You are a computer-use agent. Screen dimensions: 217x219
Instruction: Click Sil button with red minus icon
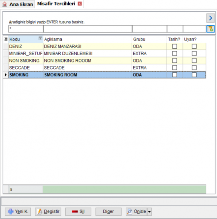click(x=78, y=211)
